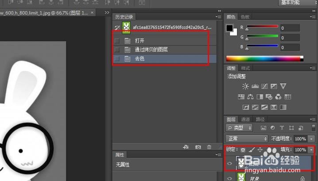
Task: Lock layer position (move icon)
Action: (260, 150)
